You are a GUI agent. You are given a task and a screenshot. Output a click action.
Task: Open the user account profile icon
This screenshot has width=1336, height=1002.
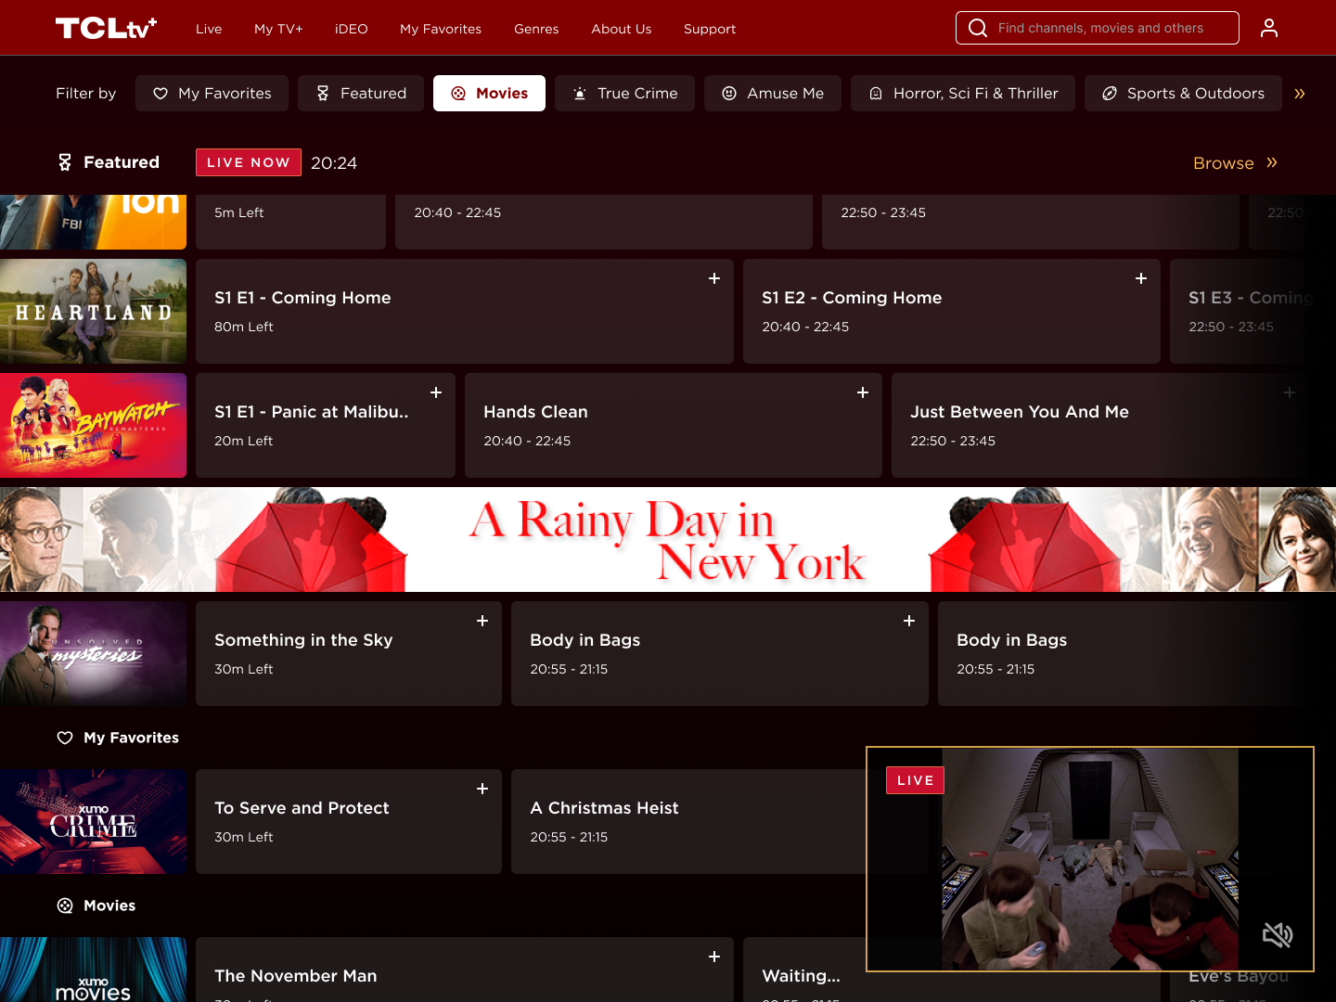coord(1269,28)
